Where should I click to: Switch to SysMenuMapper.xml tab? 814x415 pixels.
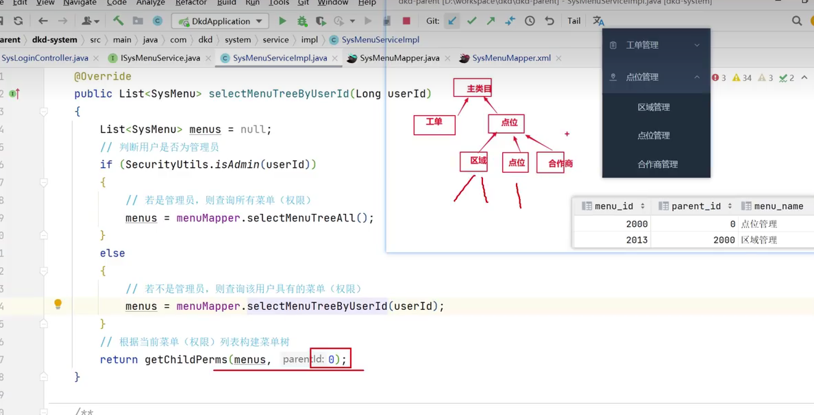(511, 58)
